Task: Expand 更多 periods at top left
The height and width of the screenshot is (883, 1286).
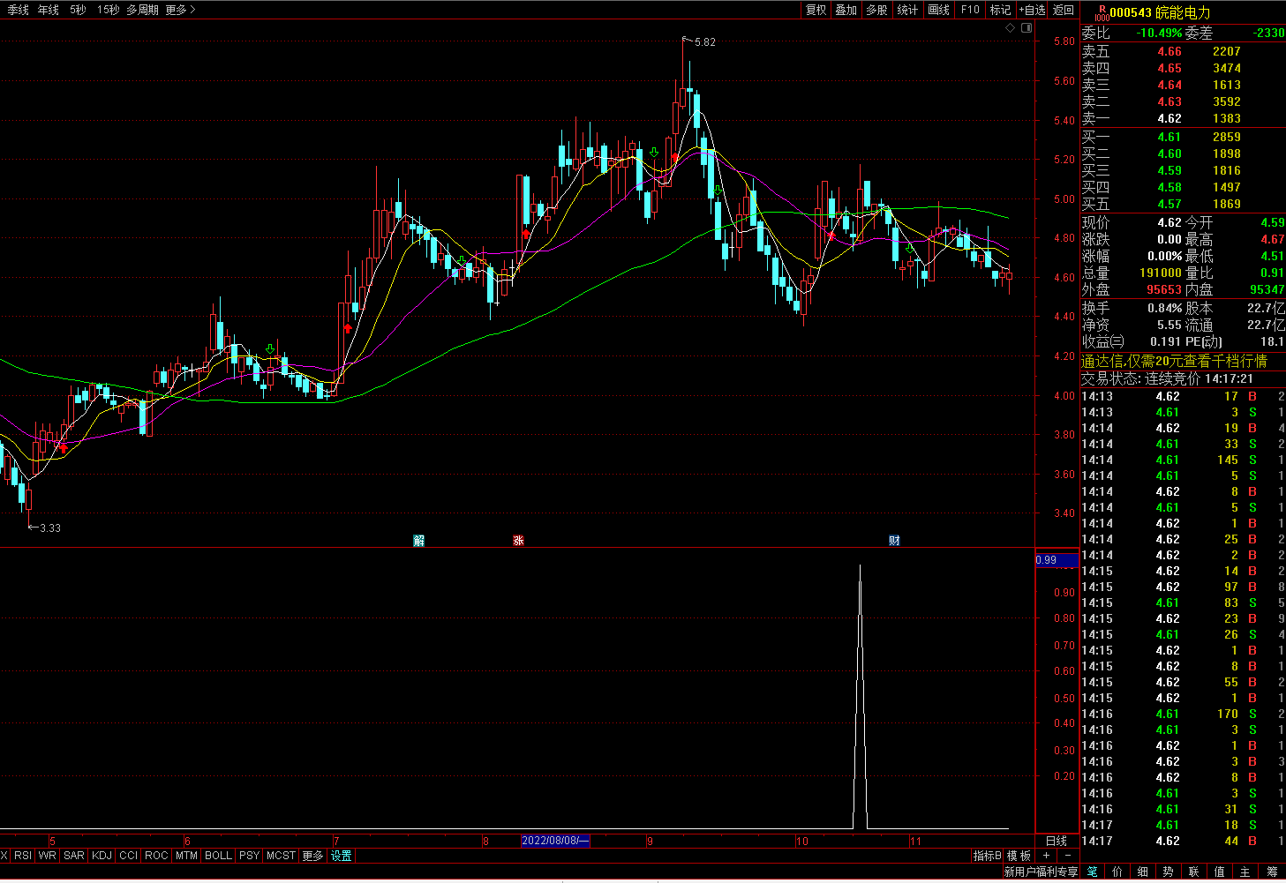Action: [x=180, y=10]
